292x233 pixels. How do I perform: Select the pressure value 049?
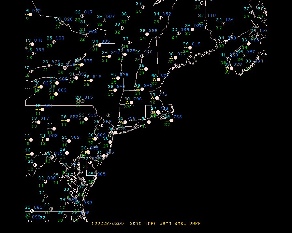click(85, 212)
